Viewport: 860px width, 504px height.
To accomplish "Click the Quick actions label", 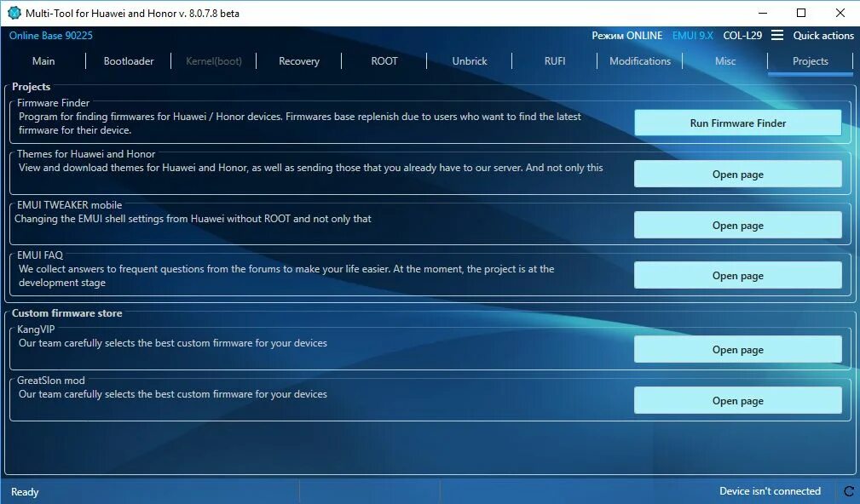I will coord(823,36).
